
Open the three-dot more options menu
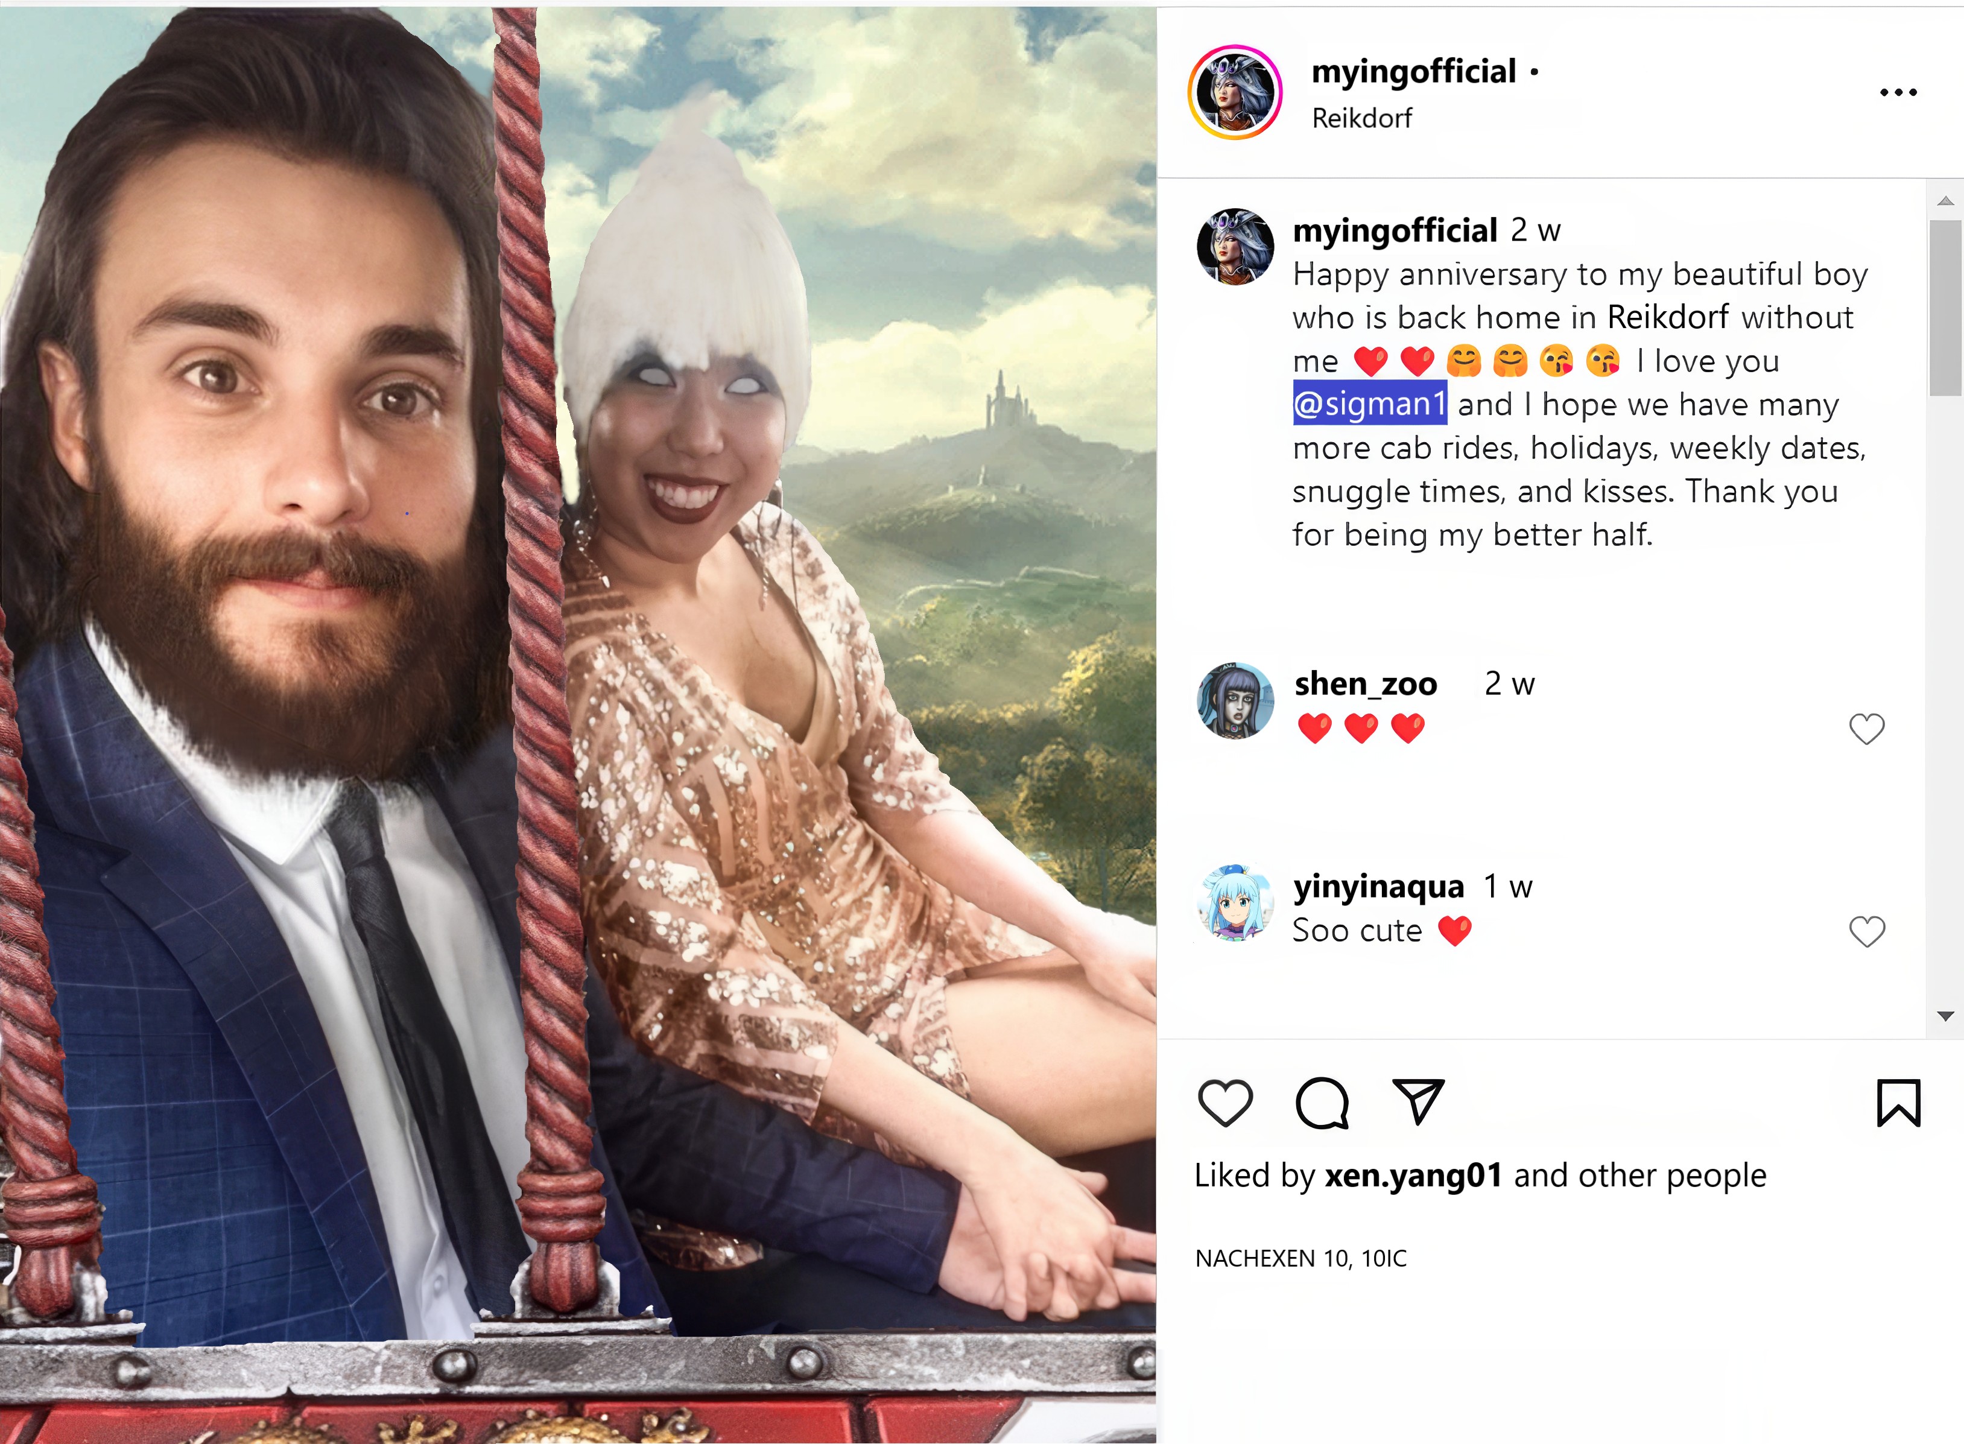pyautogui.click(x=1898, y=92)
